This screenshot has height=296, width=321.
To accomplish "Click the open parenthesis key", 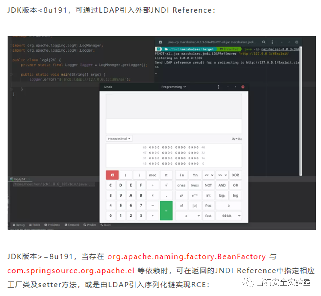I will coord(126,175).
